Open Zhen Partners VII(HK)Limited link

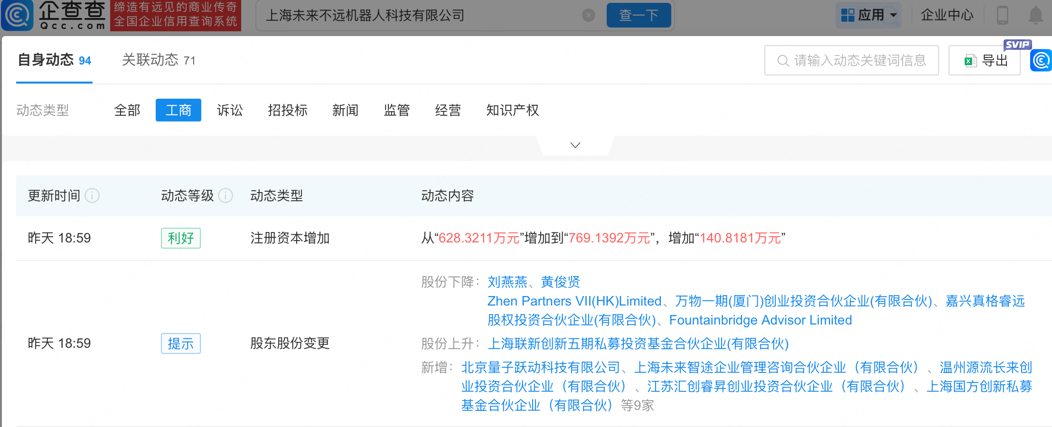[x=574, y=301]
